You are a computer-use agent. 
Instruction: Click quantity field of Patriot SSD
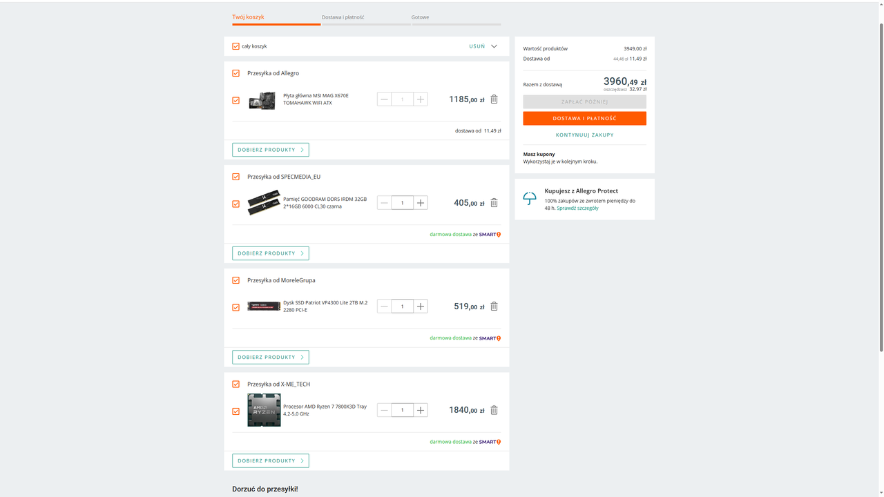point(402,306)
